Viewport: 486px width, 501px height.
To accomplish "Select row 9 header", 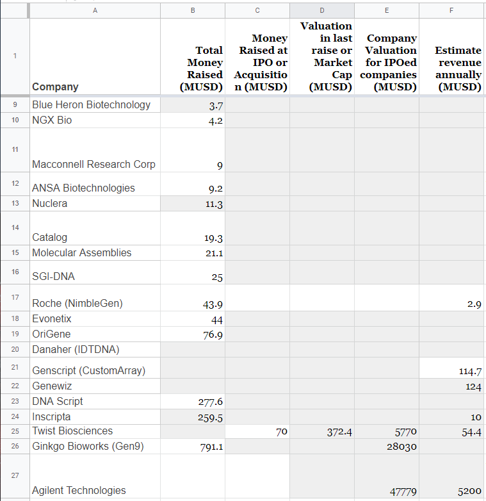I will point(15,104).
